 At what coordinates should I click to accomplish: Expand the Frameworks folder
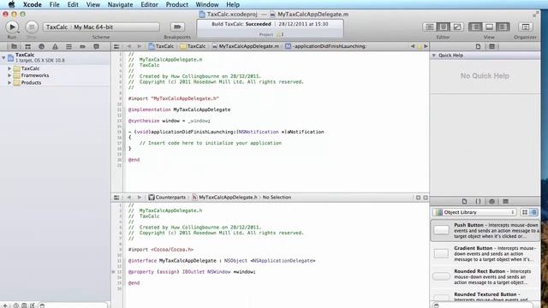tap(9, 75)
